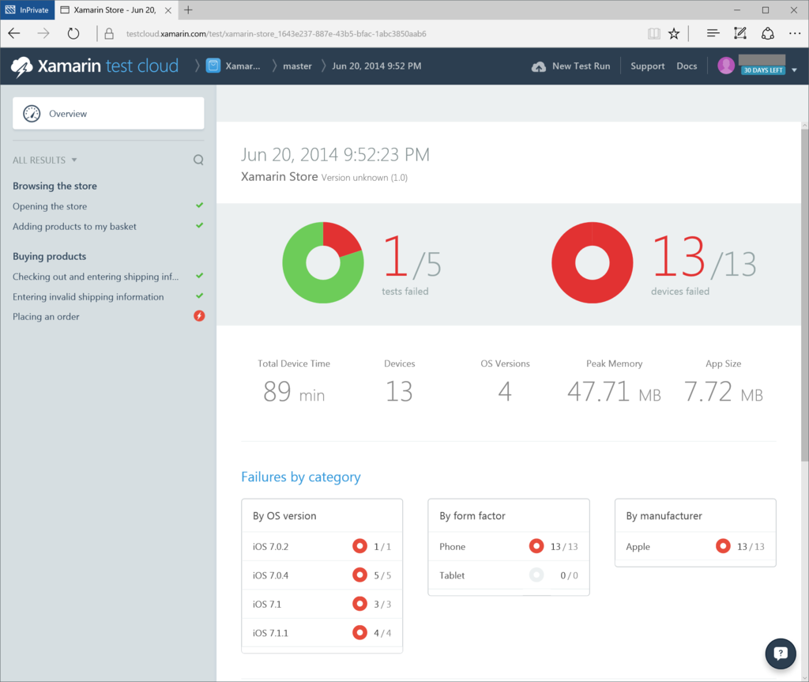Click the check for Entering invalid shipping information
The width and height of the screenshot is (809, 682).
[200, 296]
